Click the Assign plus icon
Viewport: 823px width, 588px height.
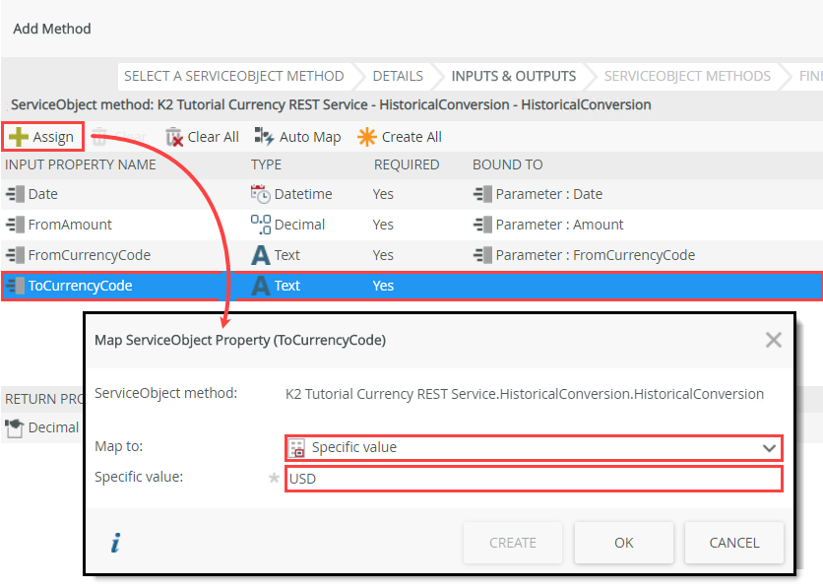(19, 137)
